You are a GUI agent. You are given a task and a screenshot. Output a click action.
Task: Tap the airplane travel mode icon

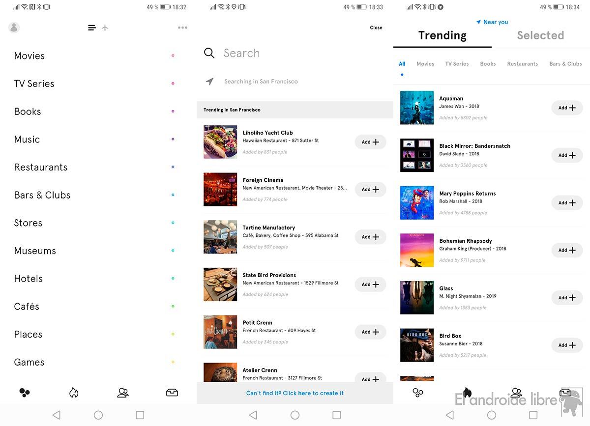[x=105, y=28]
